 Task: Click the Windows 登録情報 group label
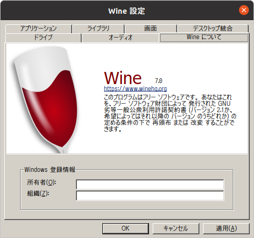[50, 170]
